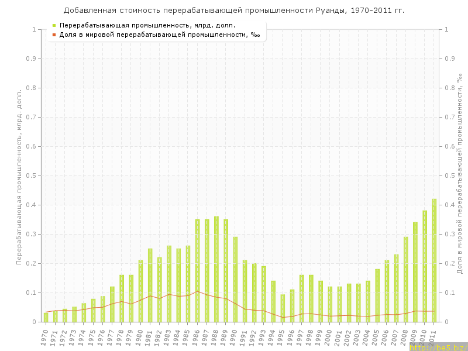468x351 pixels.
Task: Click the green legend marker for Перерабатывающая промышленность
Action: 54,25
